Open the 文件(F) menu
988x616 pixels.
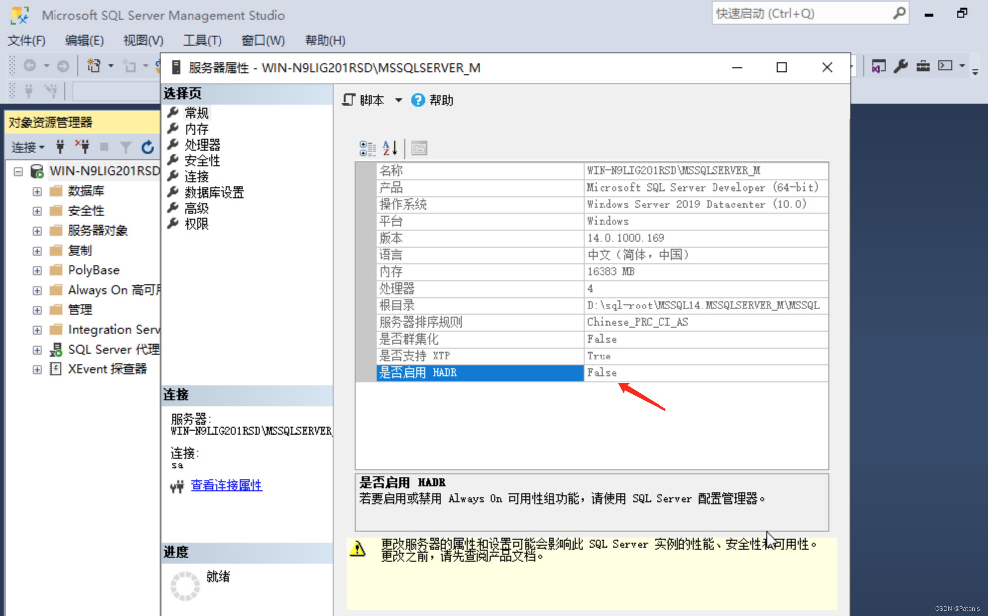coord(26,40)
